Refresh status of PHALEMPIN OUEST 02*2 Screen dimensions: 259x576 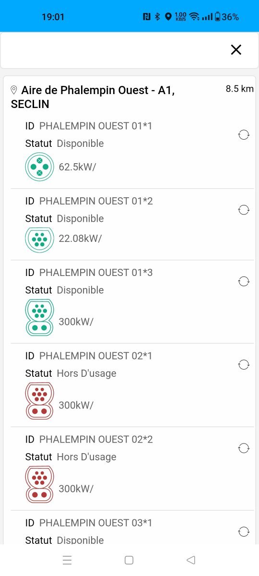click(244, 448)
